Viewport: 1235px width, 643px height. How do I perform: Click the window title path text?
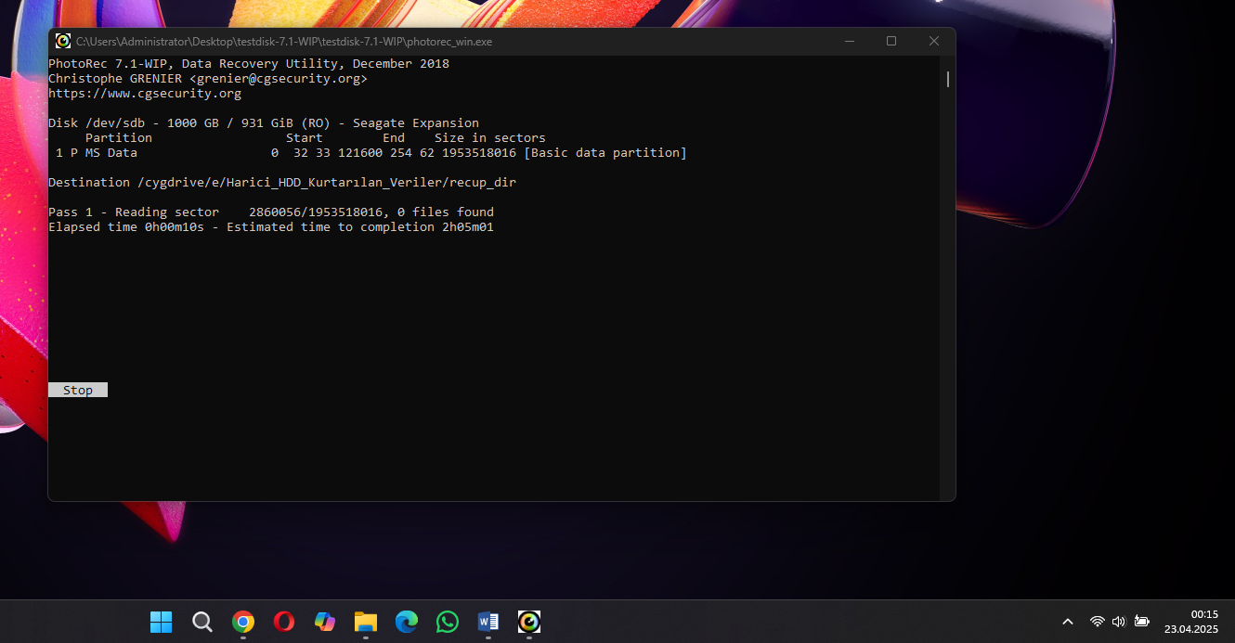[284, 41]
